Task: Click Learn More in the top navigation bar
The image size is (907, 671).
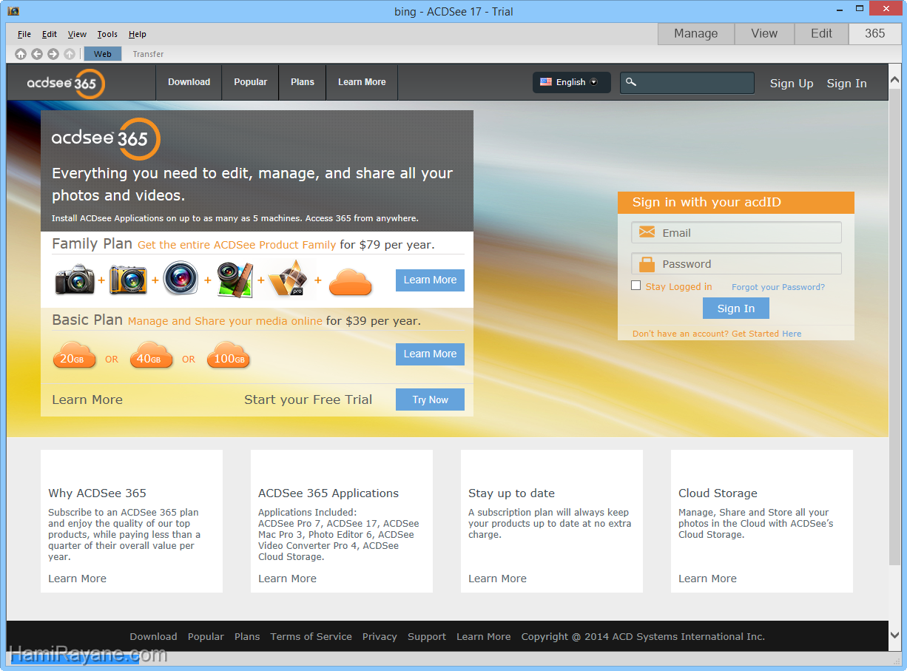Action: click(x=362, y=82)
